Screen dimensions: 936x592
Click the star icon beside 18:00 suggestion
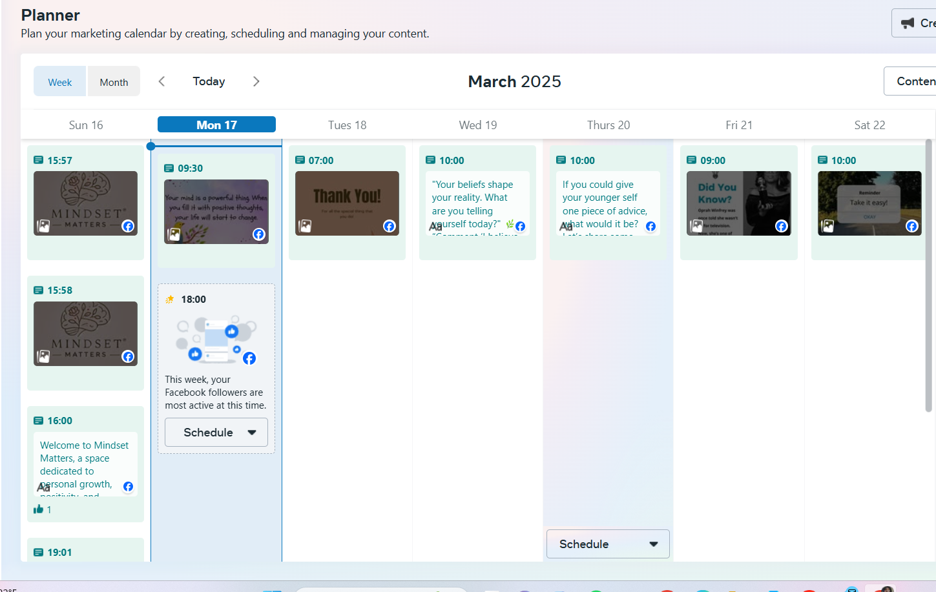tap(170, 300)
